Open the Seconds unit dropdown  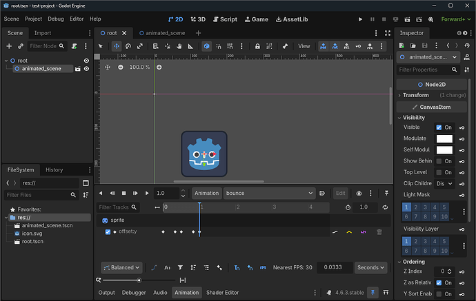click(370, 268)
